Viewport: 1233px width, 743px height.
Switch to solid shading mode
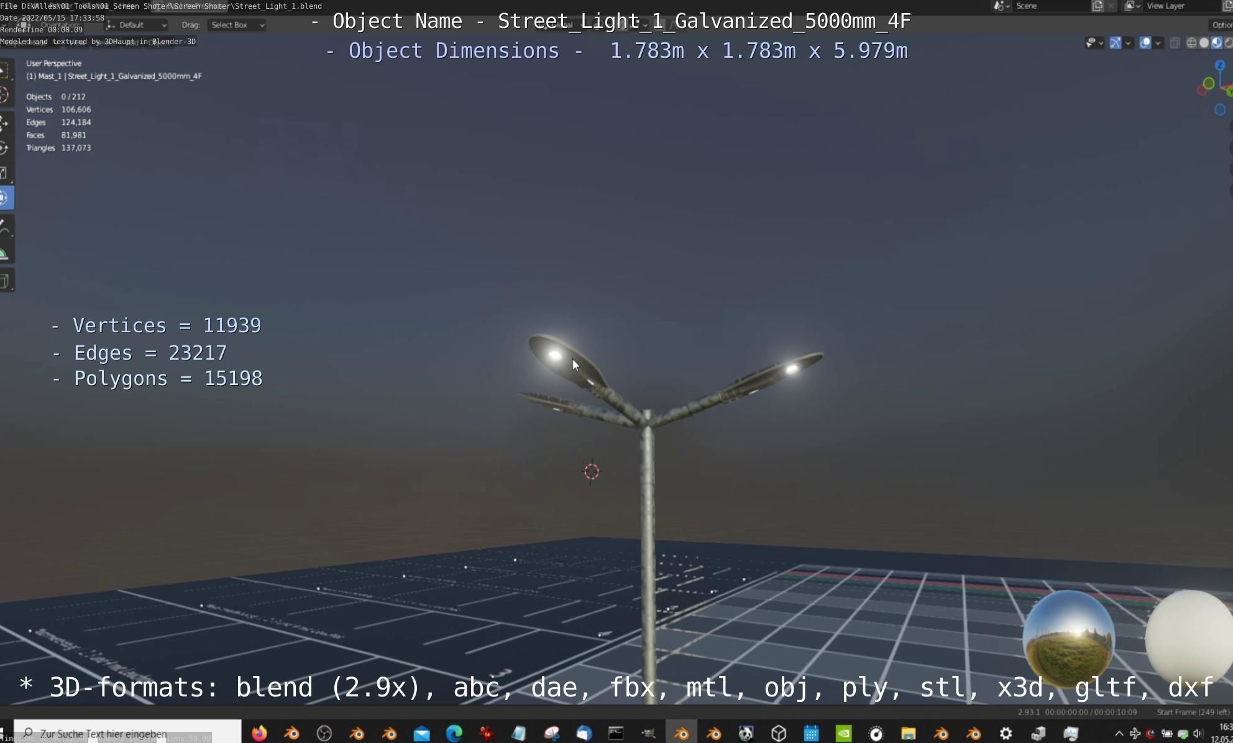1204,43
